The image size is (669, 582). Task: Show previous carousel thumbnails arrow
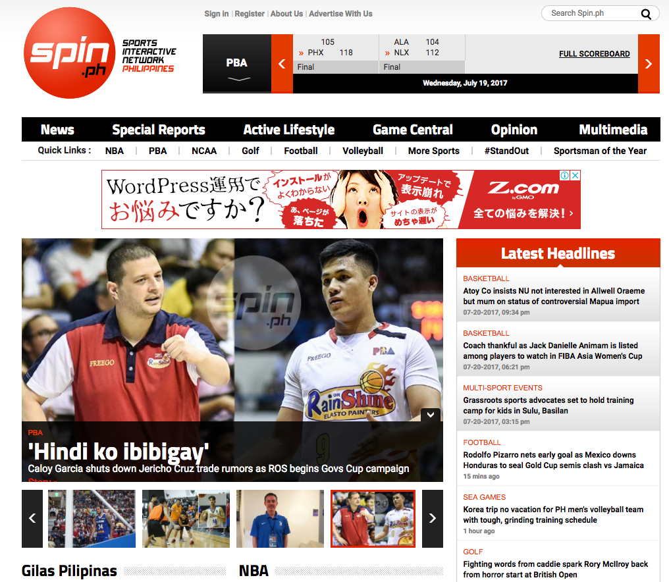32,518
